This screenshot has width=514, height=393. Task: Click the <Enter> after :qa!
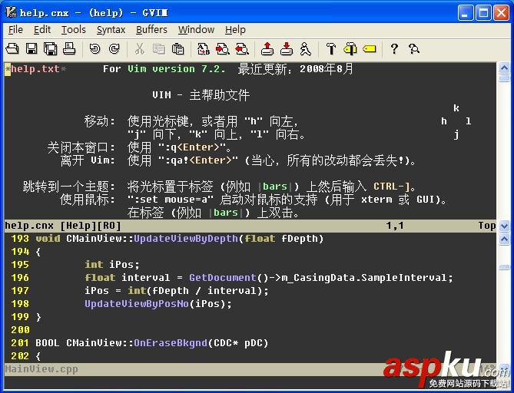click(211, 160)
